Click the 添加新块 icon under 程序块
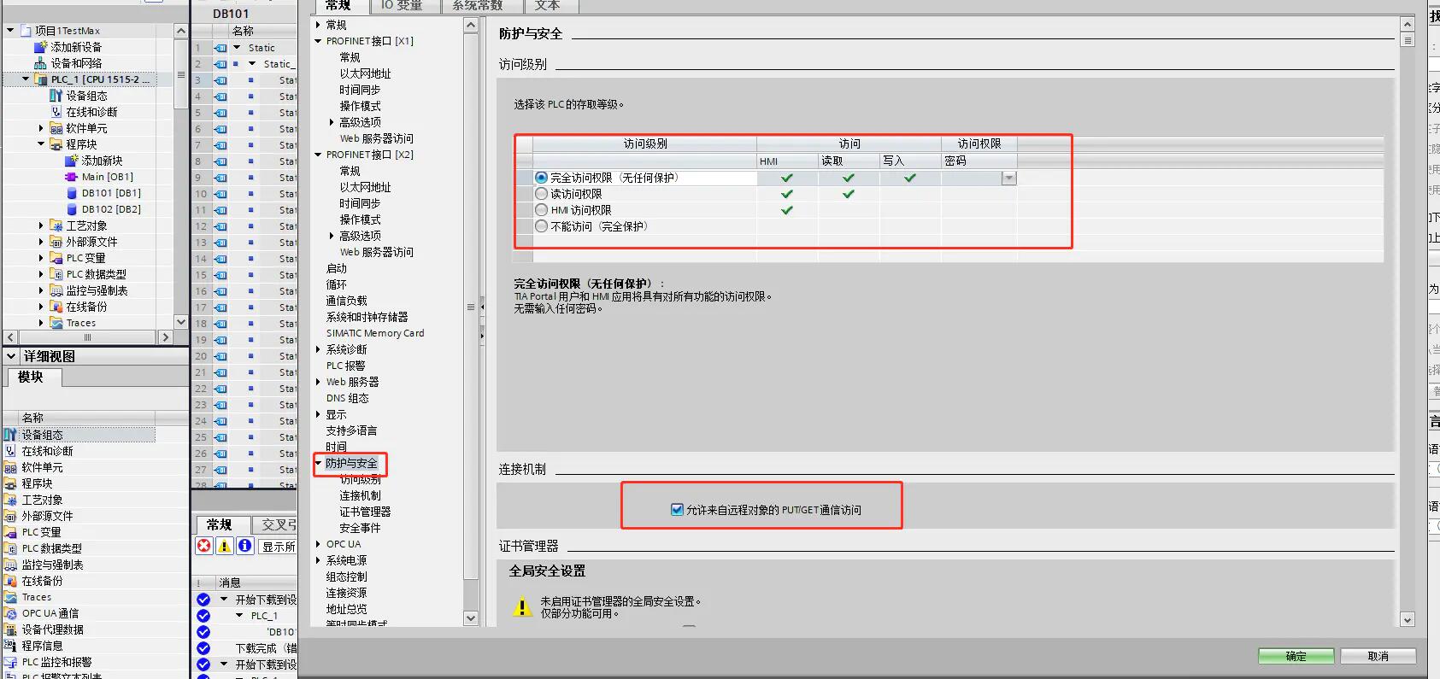This screenshot has width=1440, height=679. 72,161
